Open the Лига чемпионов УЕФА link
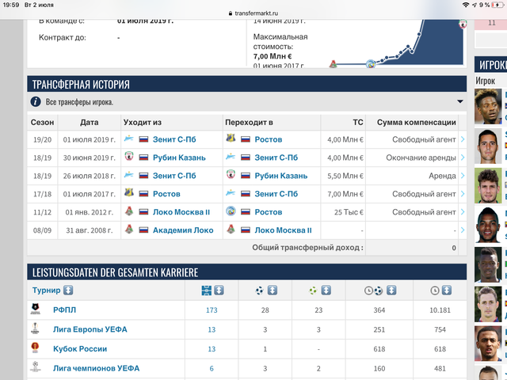Screen dimensions: 507x380 tap(96, 368)
